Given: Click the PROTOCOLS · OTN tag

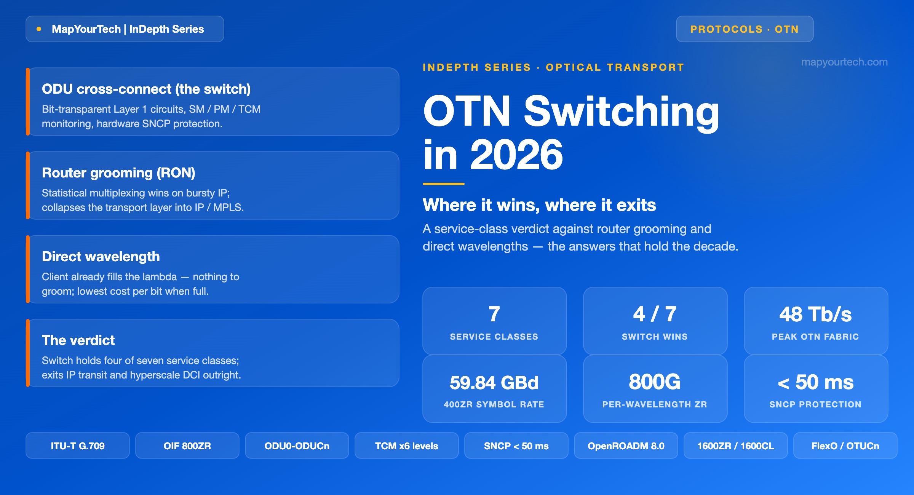Looking at the screenshot, I should [x=745, y=29].
